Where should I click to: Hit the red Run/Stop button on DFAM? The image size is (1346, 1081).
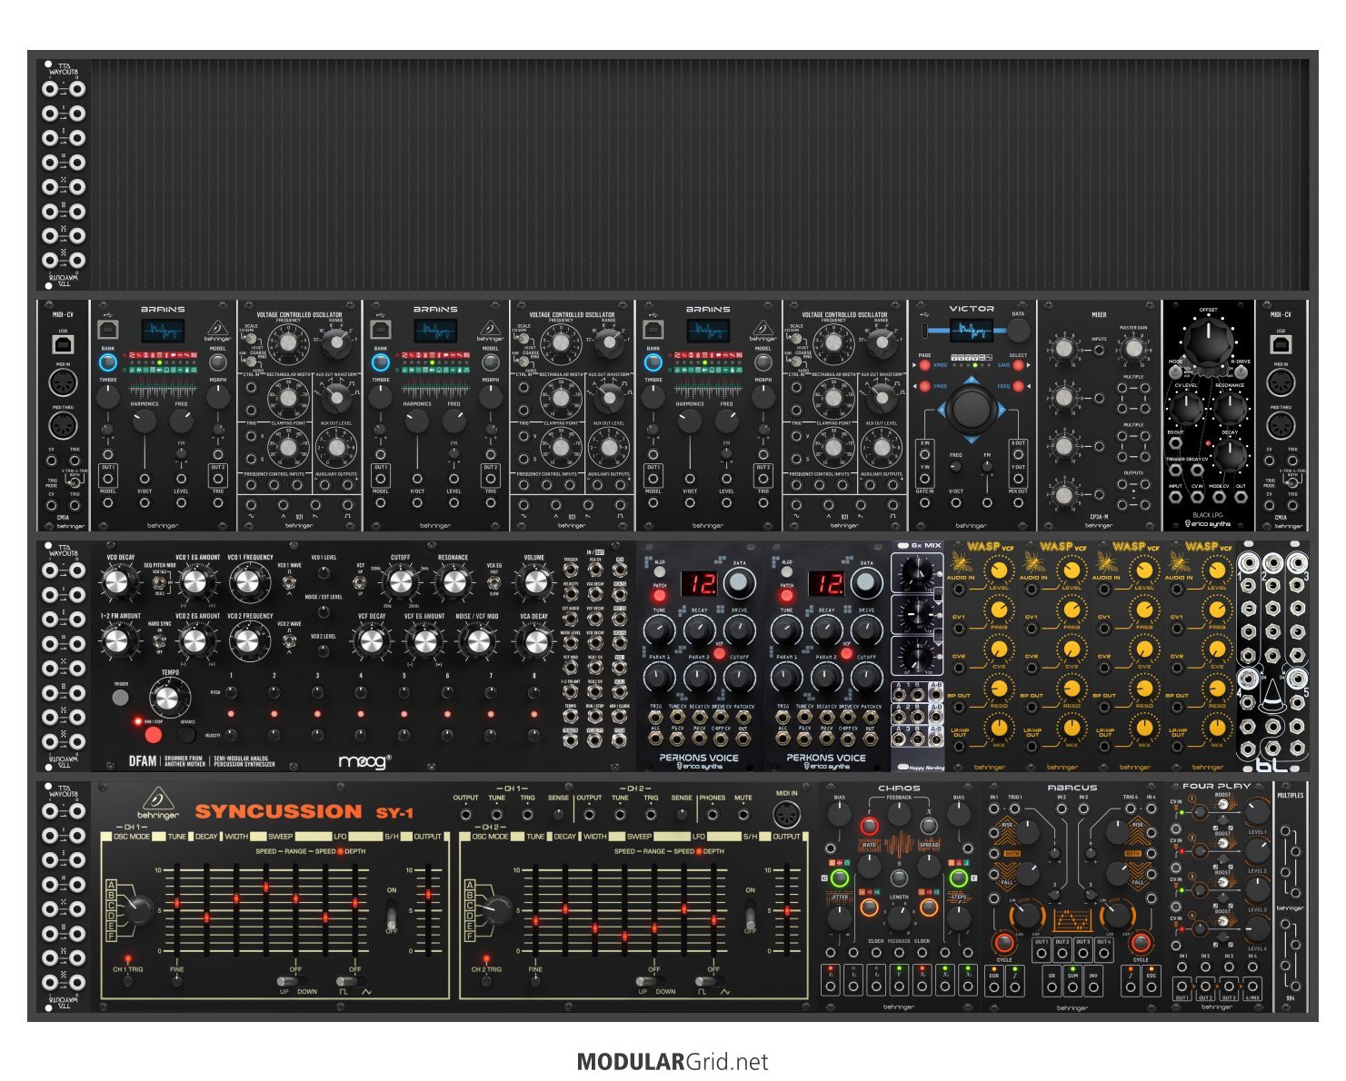tap(153, 734)
